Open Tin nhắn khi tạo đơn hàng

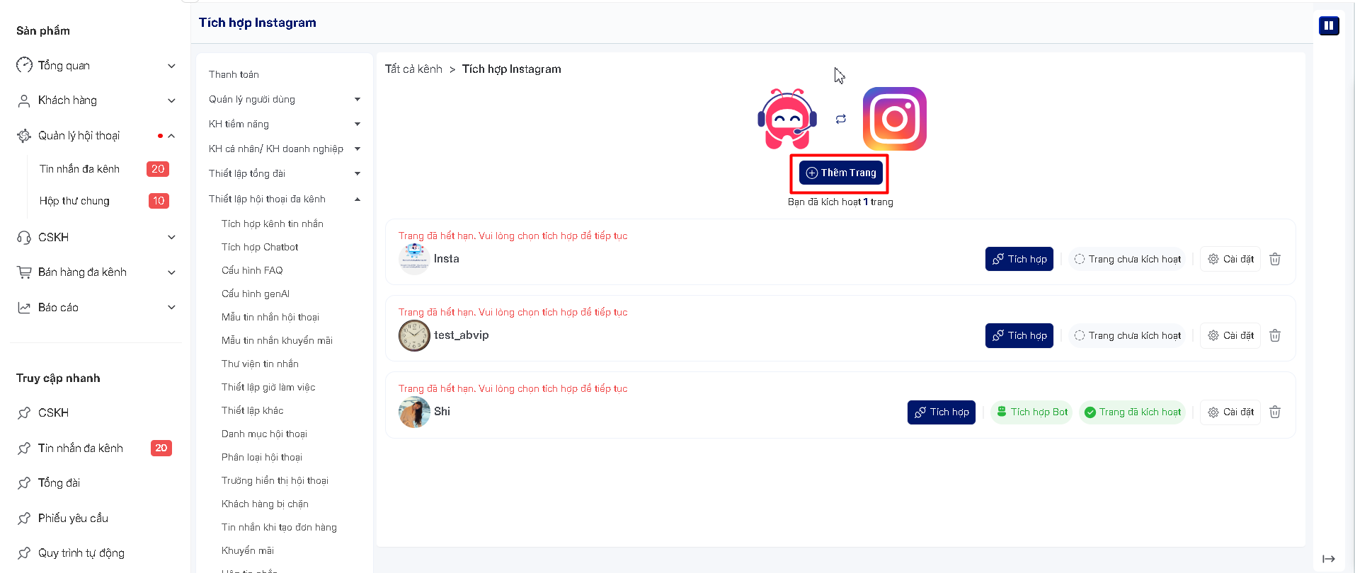[279, 527]
